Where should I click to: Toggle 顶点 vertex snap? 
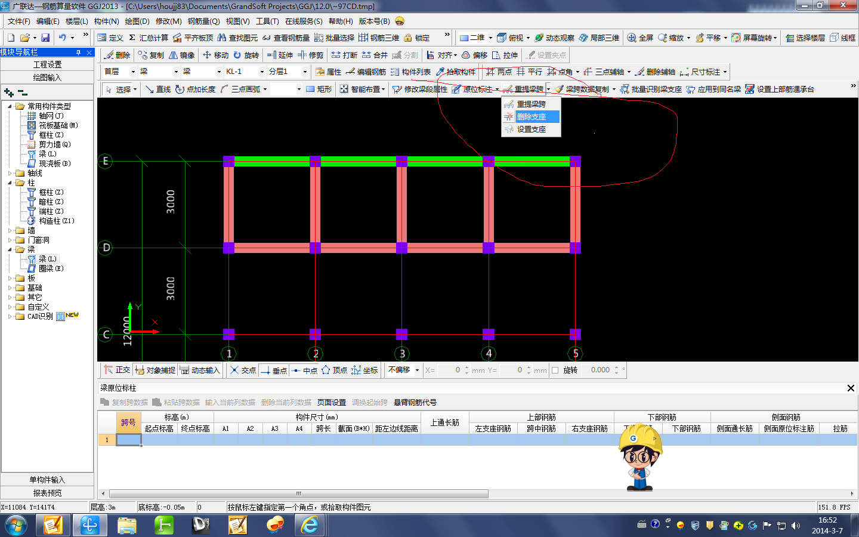334,370
